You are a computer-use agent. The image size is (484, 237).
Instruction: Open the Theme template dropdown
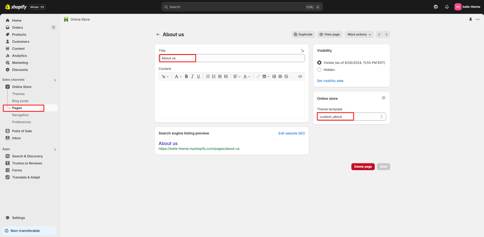(351, 117)
